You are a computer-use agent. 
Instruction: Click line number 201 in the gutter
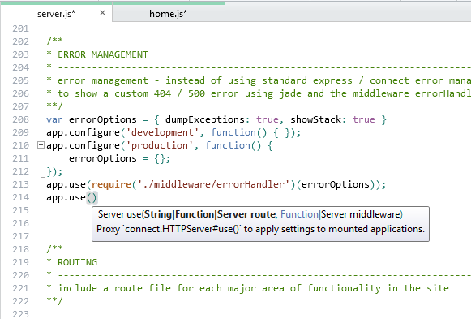[21, 28]
